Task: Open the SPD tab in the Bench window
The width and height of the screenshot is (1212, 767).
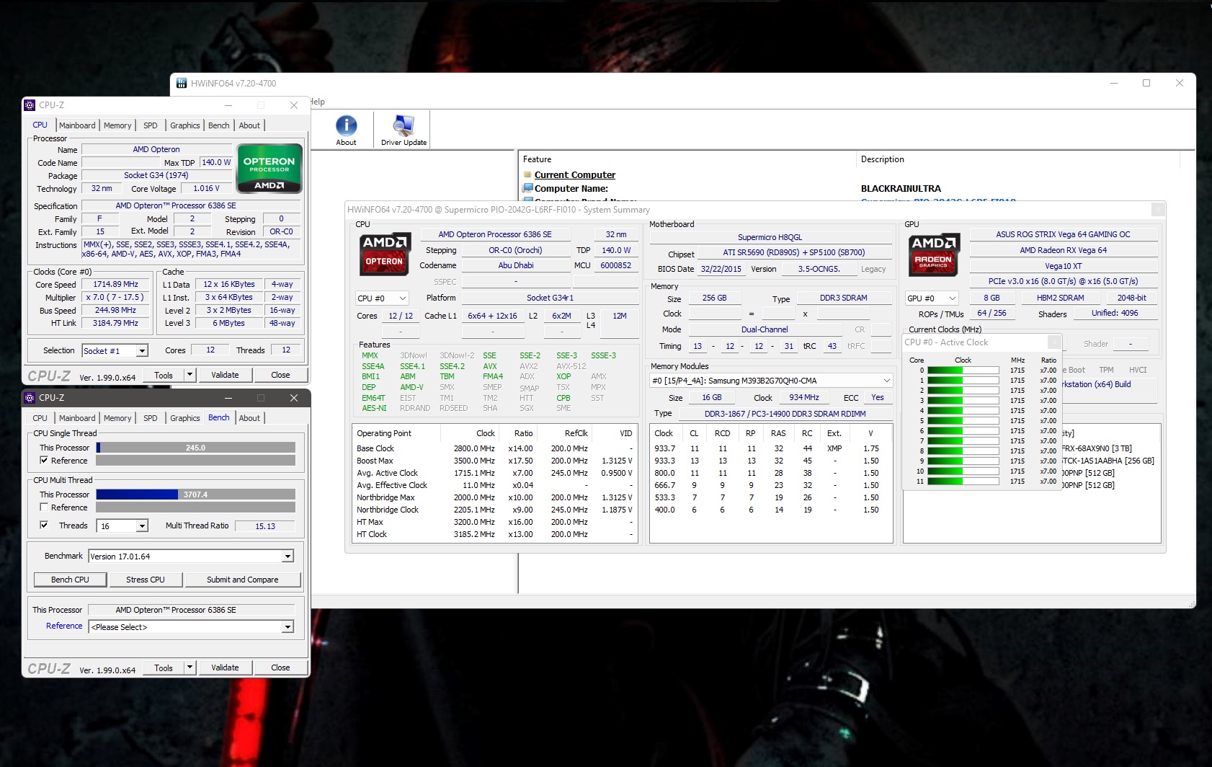Action: click(x=150, y=418)
